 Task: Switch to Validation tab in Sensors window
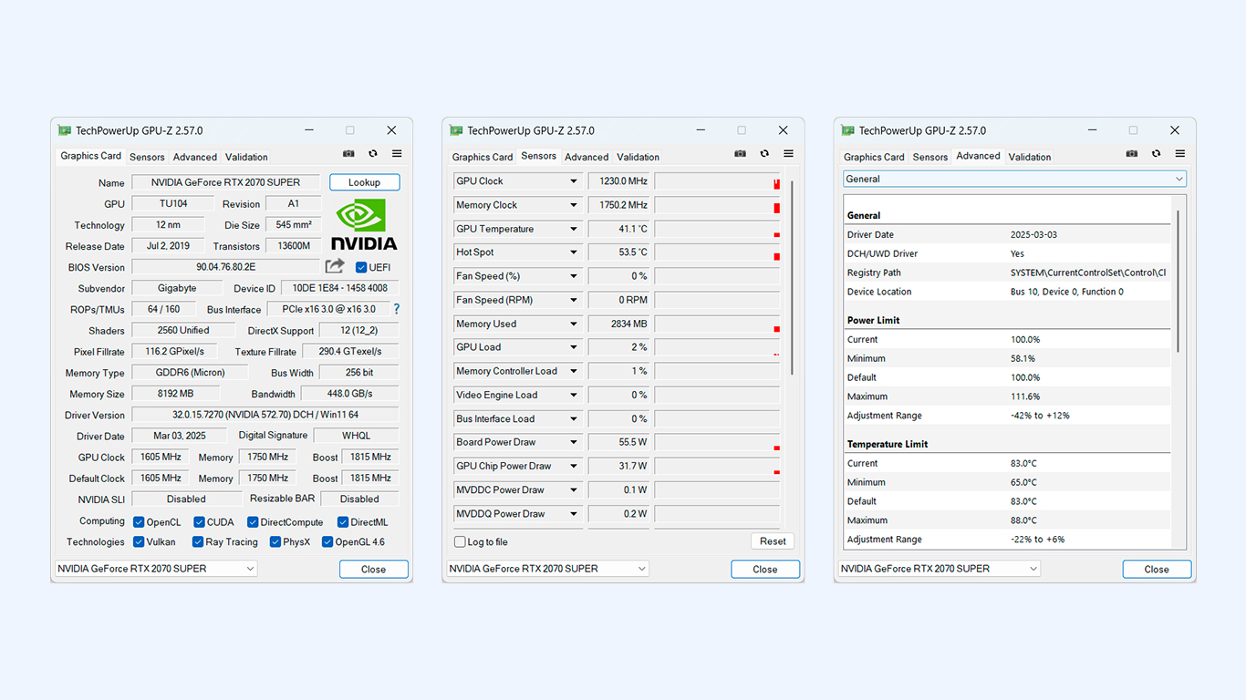(638, 157)
